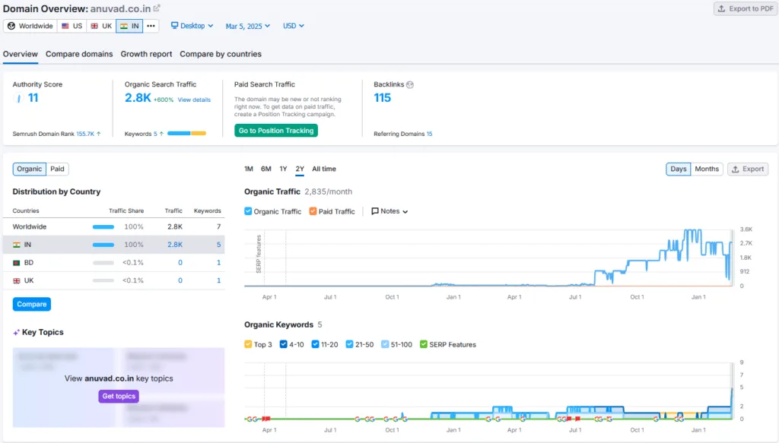
Task: Click the Keywords up arrow indicator
Action: pyautogui.click(x=161, y=134)
